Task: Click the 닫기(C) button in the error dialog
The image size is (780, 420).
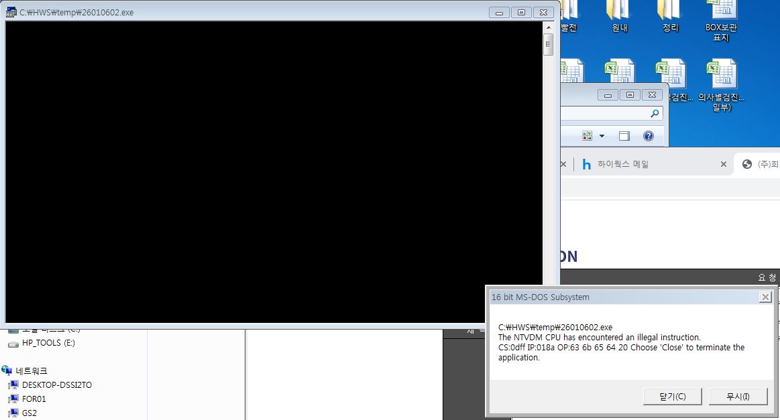Action: pos(672,396)
